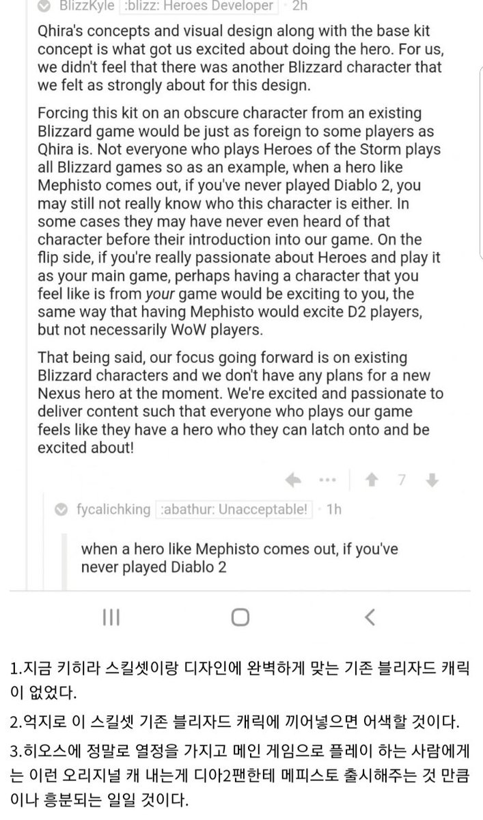Click the 2h timestamp on BlizzKyle's comment
This screenshot has width=483, height=820.
point(300,7)
